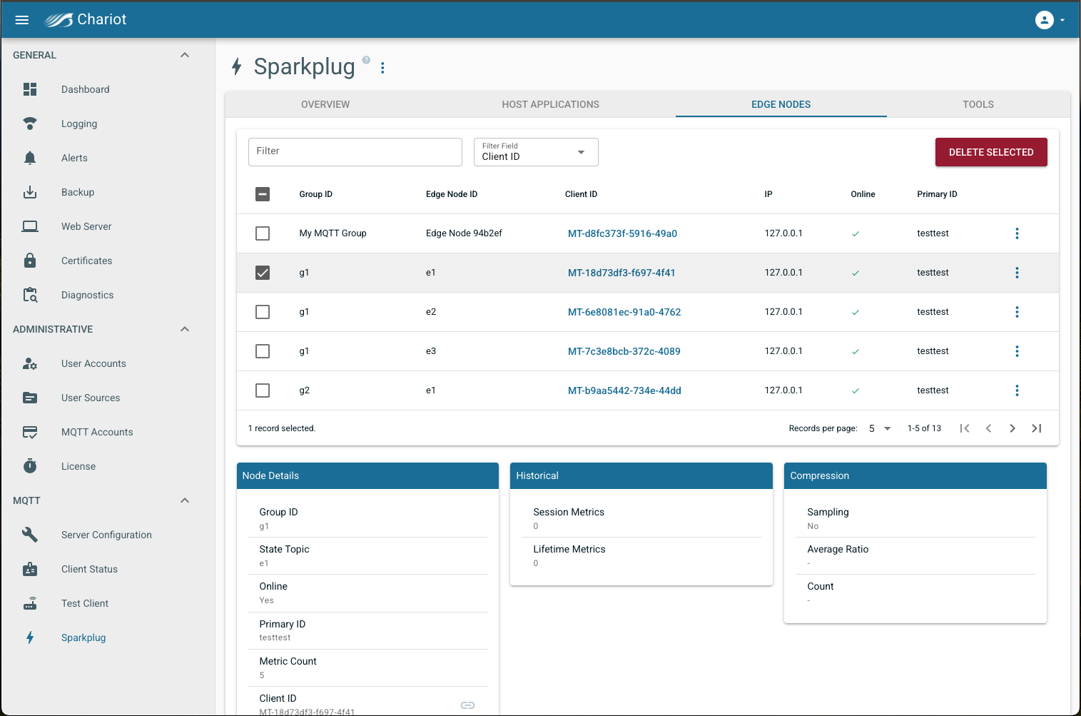Check the g1 e2 row checkbox
Screen dimensions: 1081x716
tap(263, 312)
